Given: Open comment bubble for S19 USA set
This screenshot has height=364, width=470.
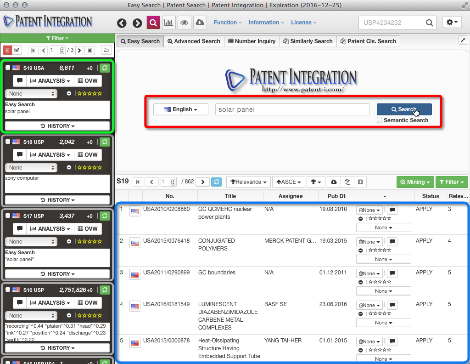Looking at the screenshot, I should point(20,81).
